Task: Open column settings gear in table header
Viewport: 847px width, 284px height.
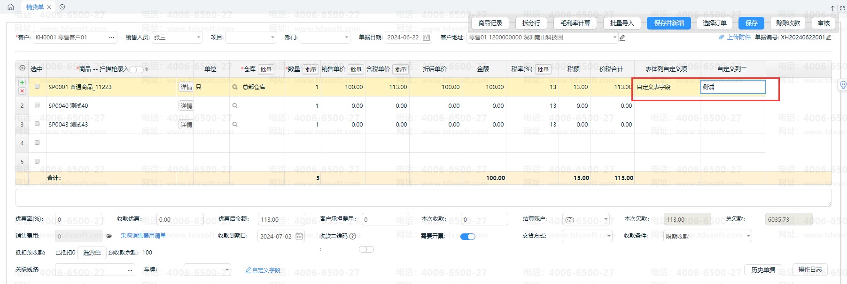Action: tap(22, 68)
